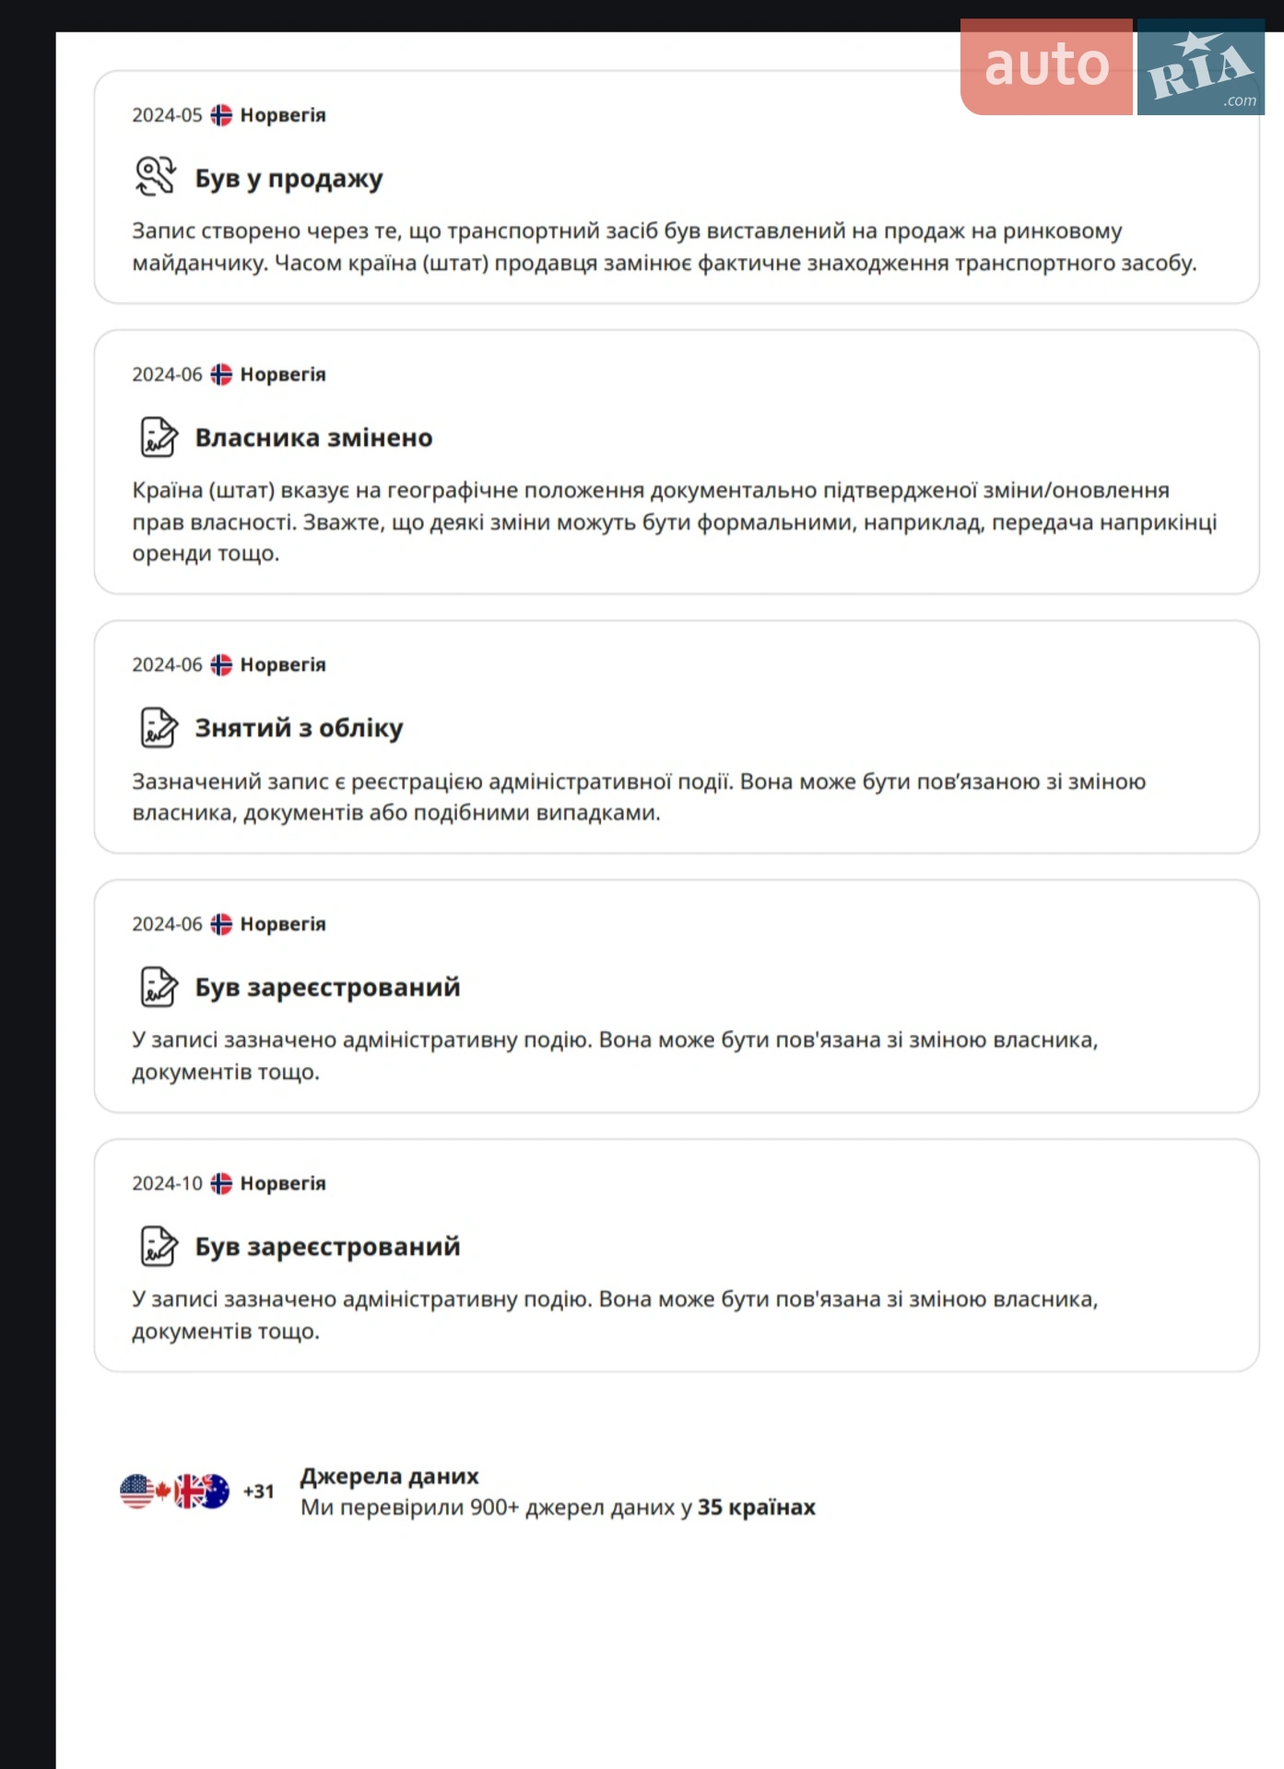The height and width of the screenshot is (1769, 1284).
Task: Click the UK flag in data sources
Action: tap(188, 1492)
